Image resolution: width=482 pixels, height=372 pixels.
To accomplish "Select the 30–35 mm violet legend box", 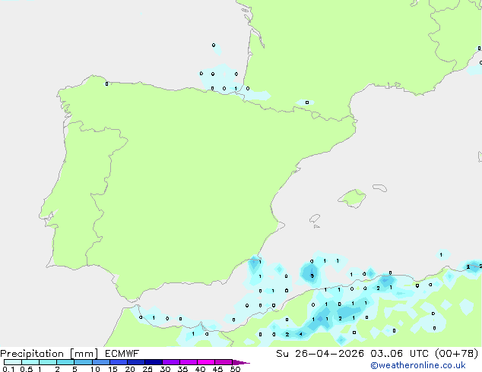I will (x=171, y=362).
